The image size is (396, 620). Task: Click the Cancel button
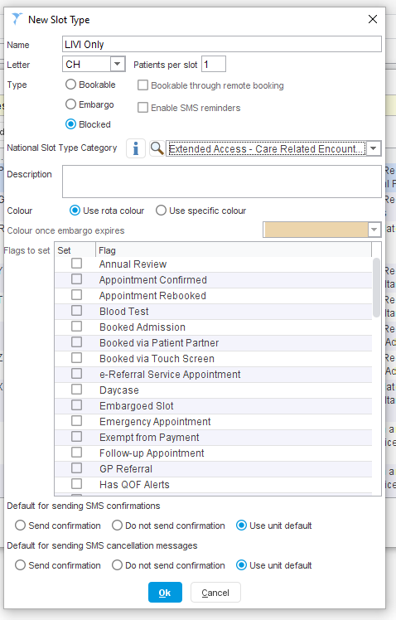coord(215,593)
